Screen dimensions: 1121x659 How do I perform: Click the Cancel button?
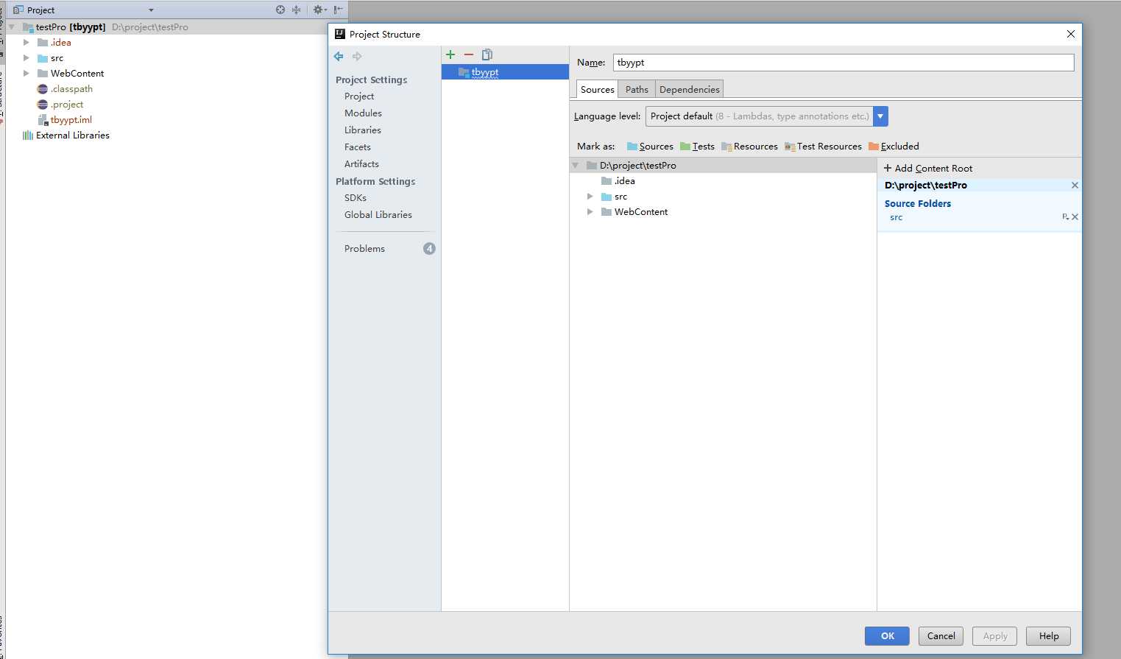(941, 636)
